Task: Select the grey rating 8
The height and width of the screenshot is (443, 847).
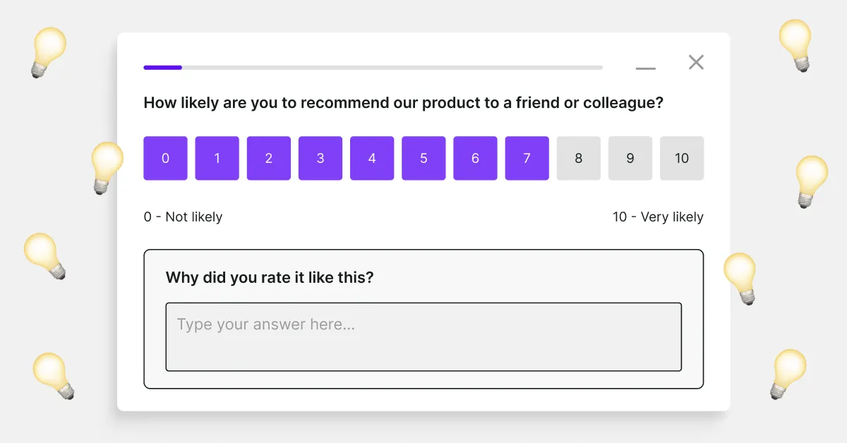Action: (x=578, y=158)
